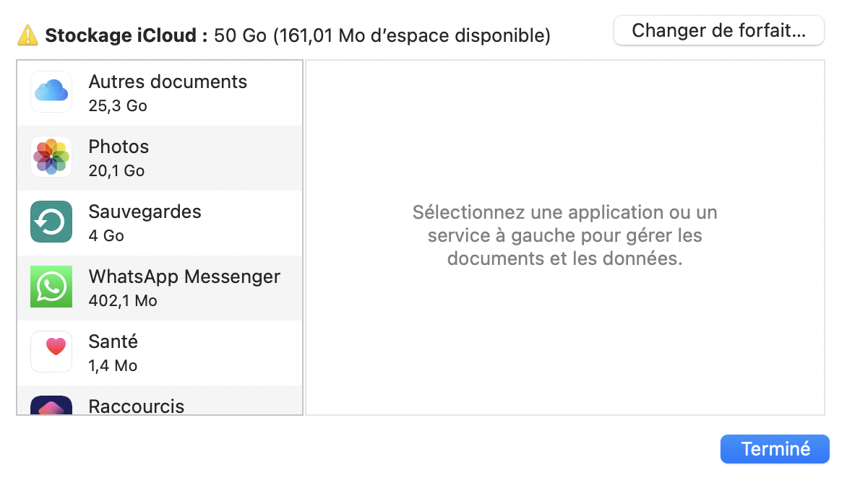Screen dimensions: 847x488
Task: Pick the Santé entry label
Action: [113, 342]
